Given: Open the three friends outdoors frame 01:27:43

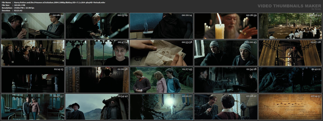Looking at the screenshot, I should (x=161, y=80).
